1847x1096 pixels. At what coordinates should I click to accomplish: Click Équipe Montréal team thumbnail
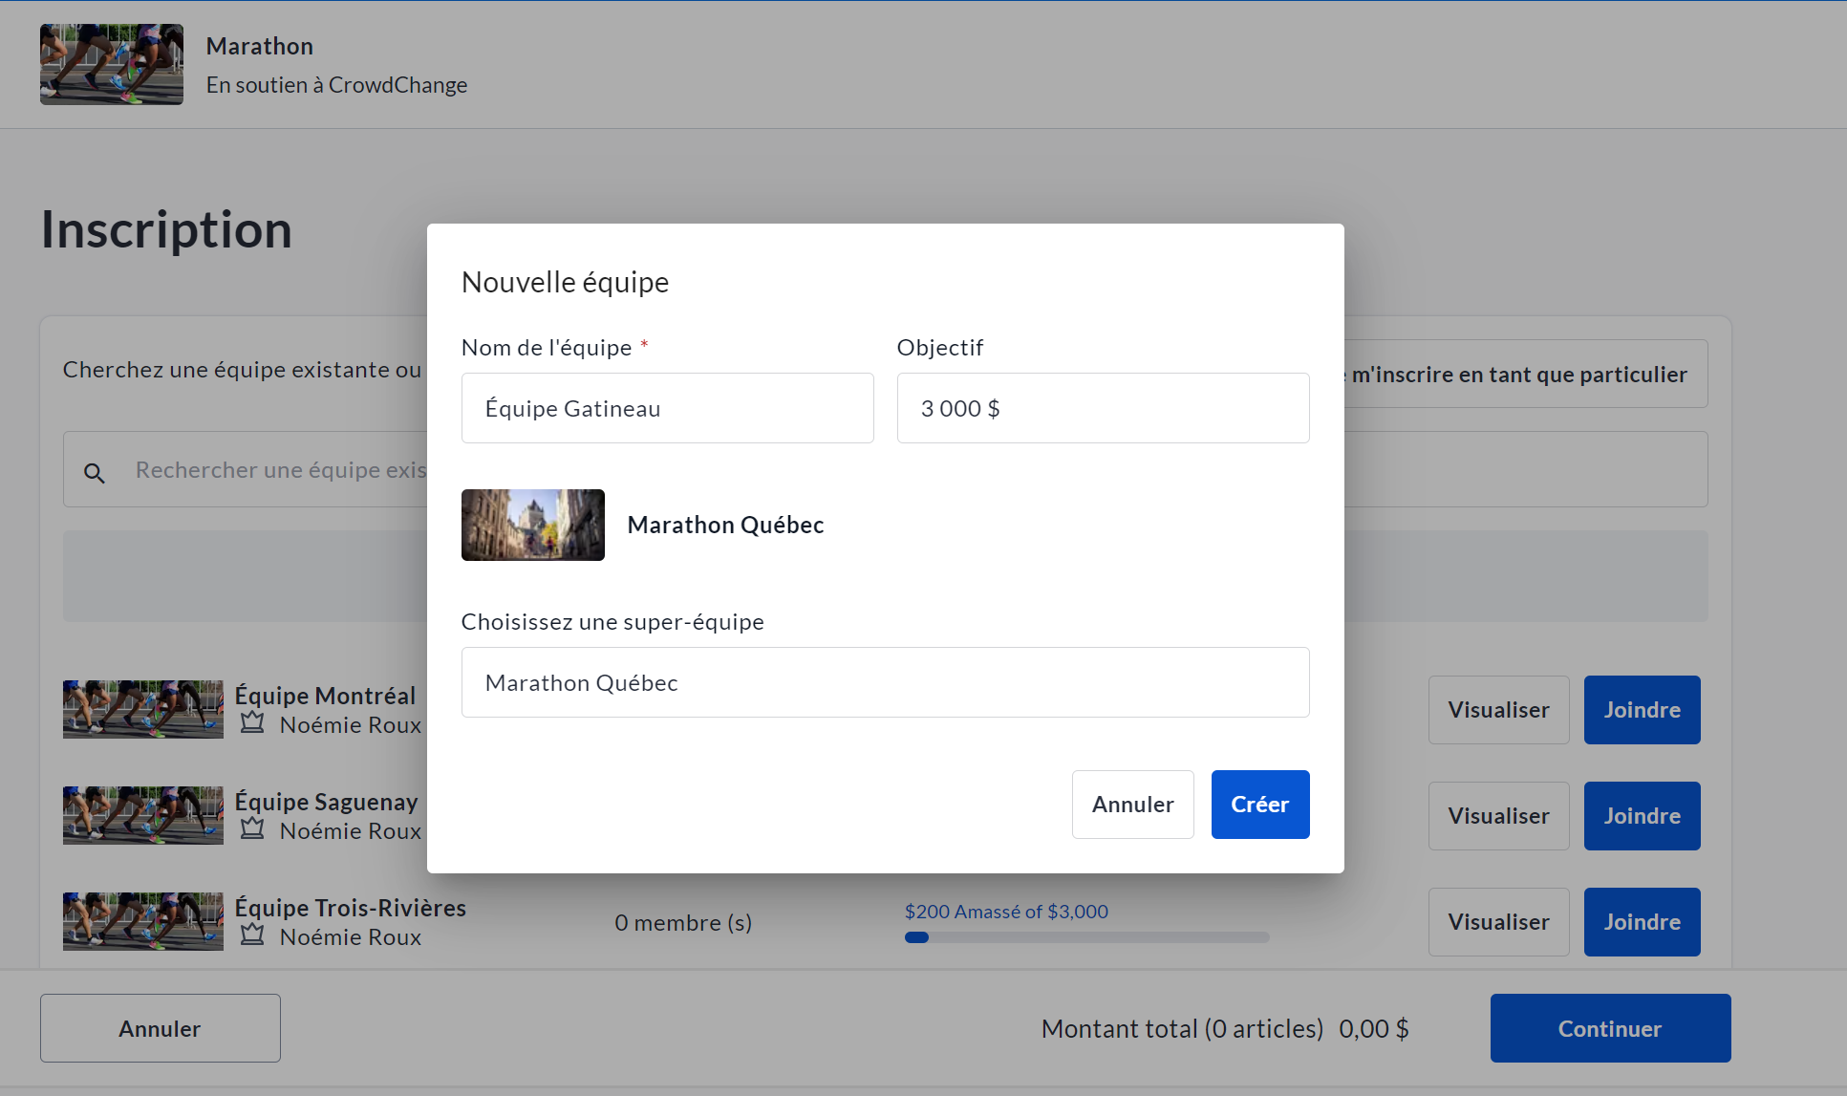coord(142,709)
